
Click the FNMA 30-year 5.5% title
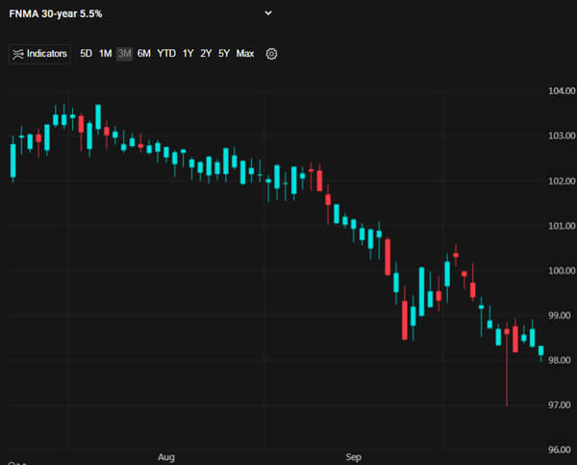tap(56, 14)
